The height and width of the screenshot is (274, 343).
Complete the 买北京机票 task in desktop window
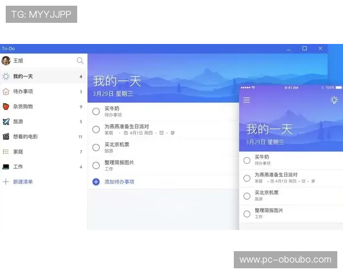pos(96,147)
